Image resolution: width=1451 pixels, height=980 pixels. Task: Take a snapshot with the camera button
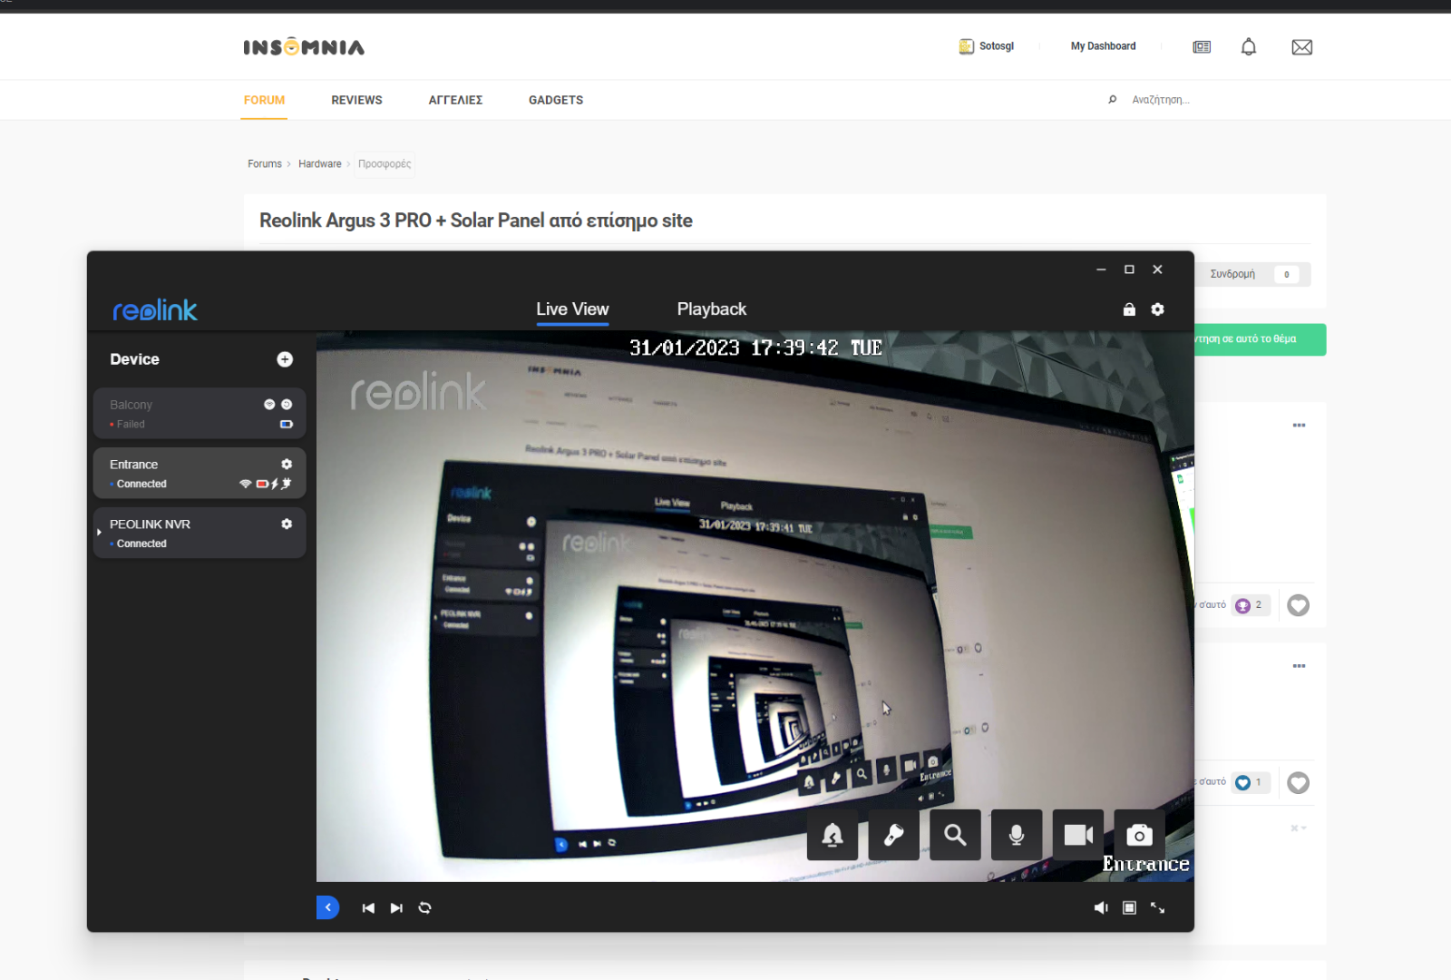point(1139,835)
